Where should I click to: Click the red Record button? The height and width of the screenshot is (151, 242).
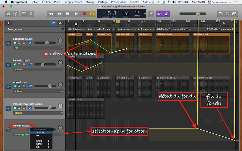pos(85,14)
